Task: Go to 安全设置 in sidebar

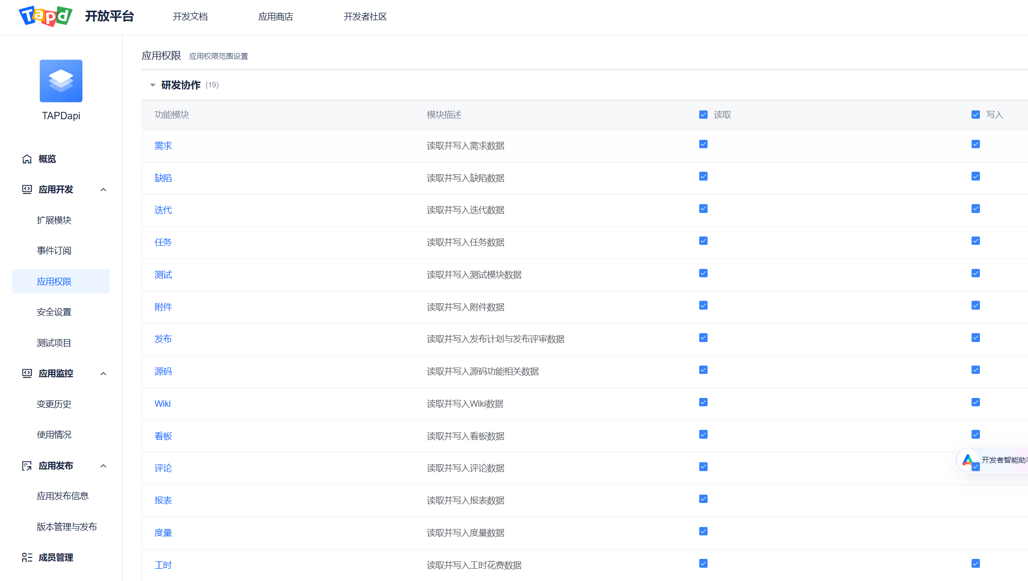Action: click(54, 312)
